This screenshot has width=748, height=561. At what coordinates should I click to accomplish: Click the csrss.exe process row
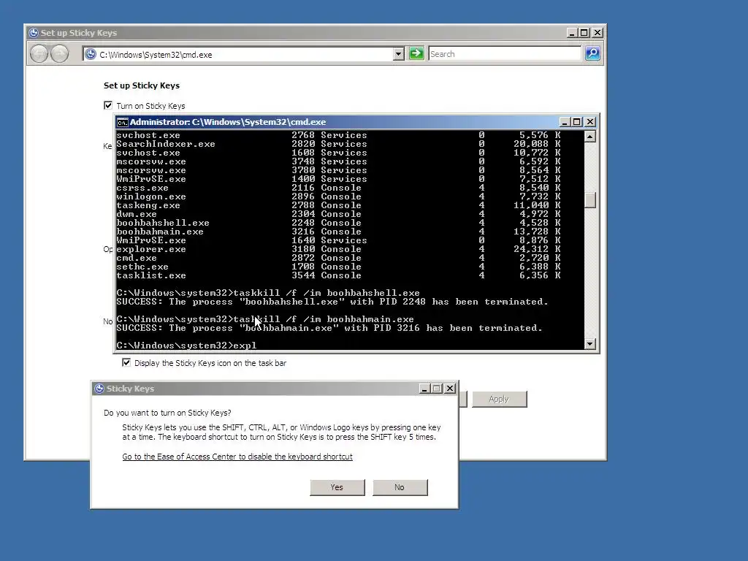tap(339, 188)
